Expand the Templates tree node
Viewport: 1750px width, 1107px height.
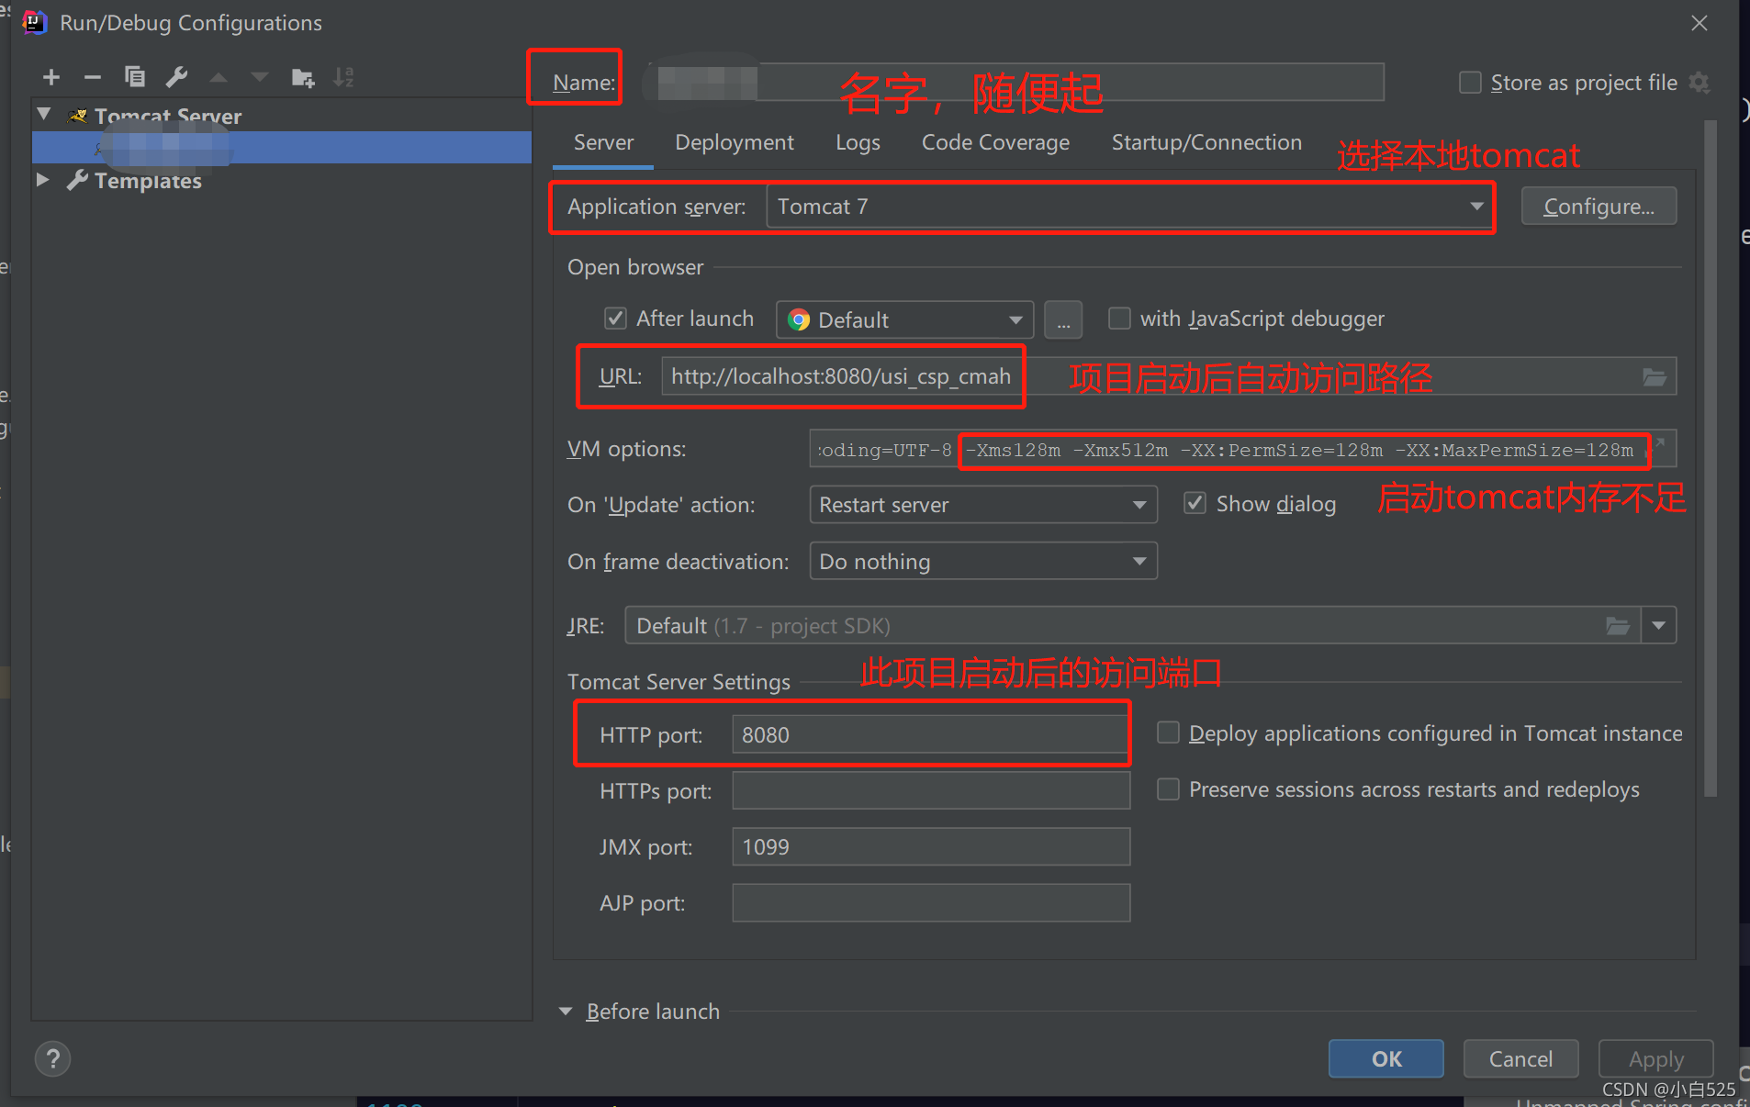tap(42, 180)
